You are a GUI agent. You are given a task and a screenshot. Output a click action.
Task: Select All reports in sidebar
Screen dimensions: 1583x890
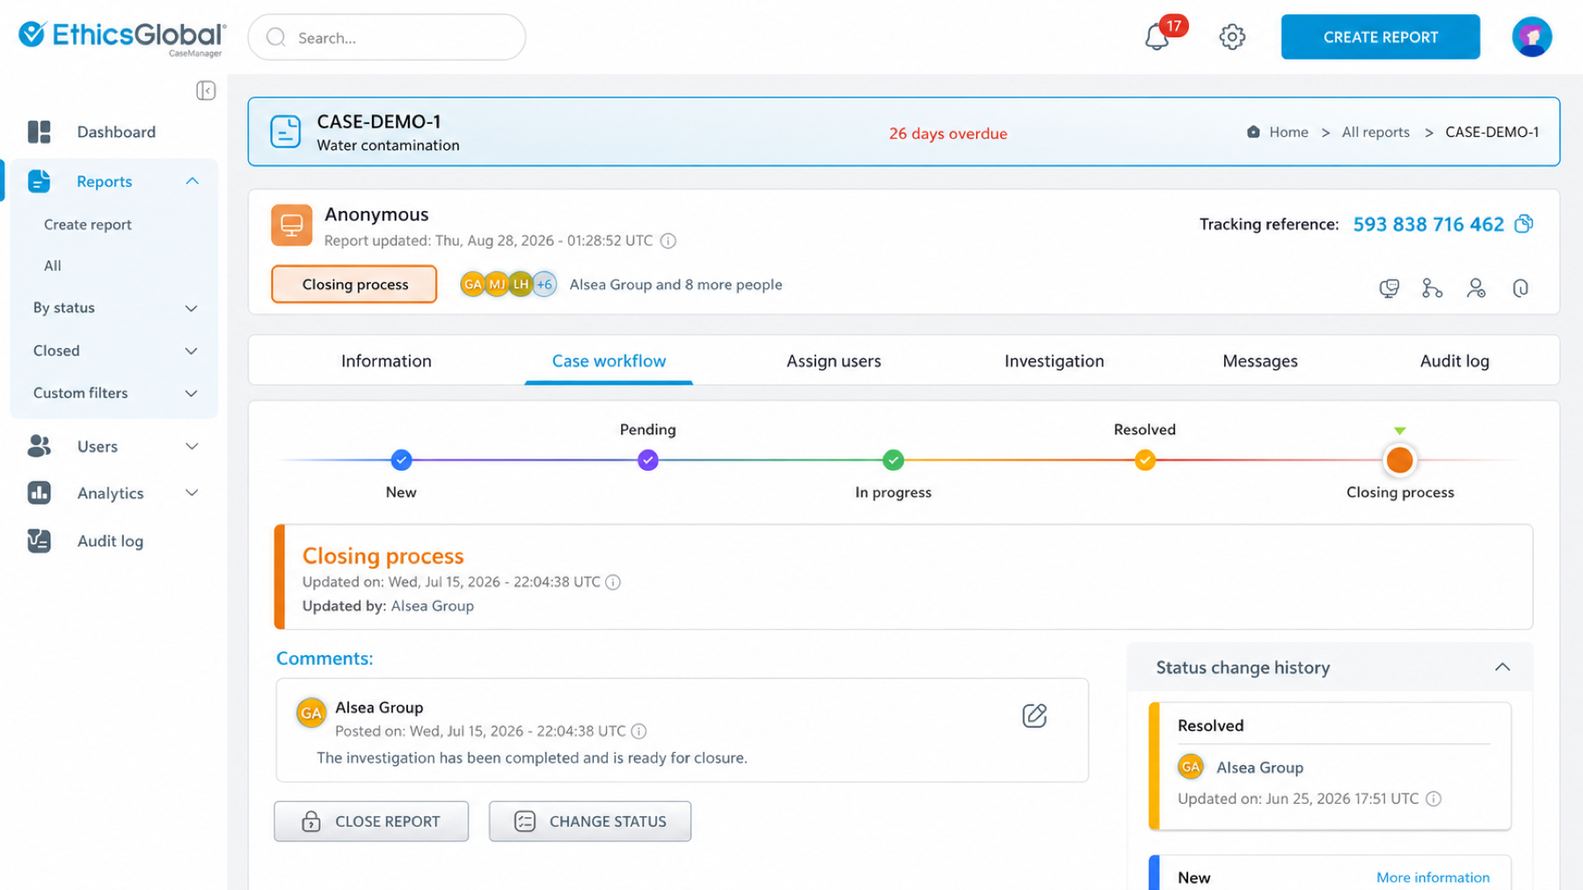point(53,265)
